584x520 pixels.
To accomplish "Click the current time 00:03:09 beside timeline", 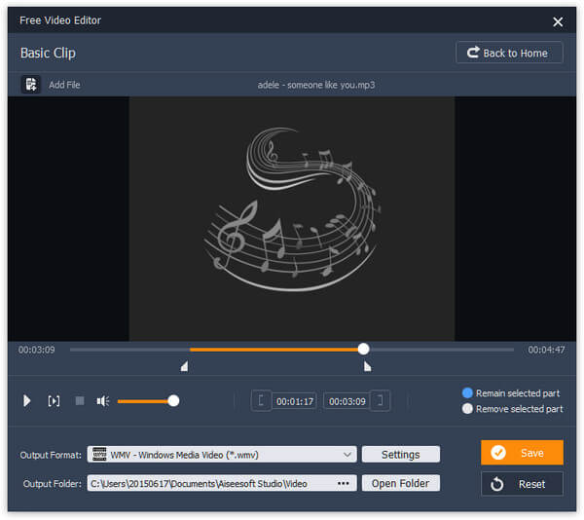I will (x=37, y=350).
